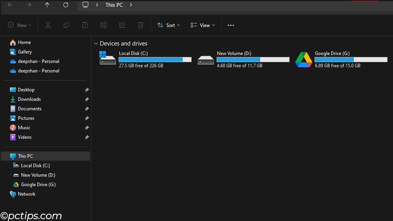This screenshot has width=393, height=221.
Task: Collapse the Devices and drives group
Action: [96, 44]
